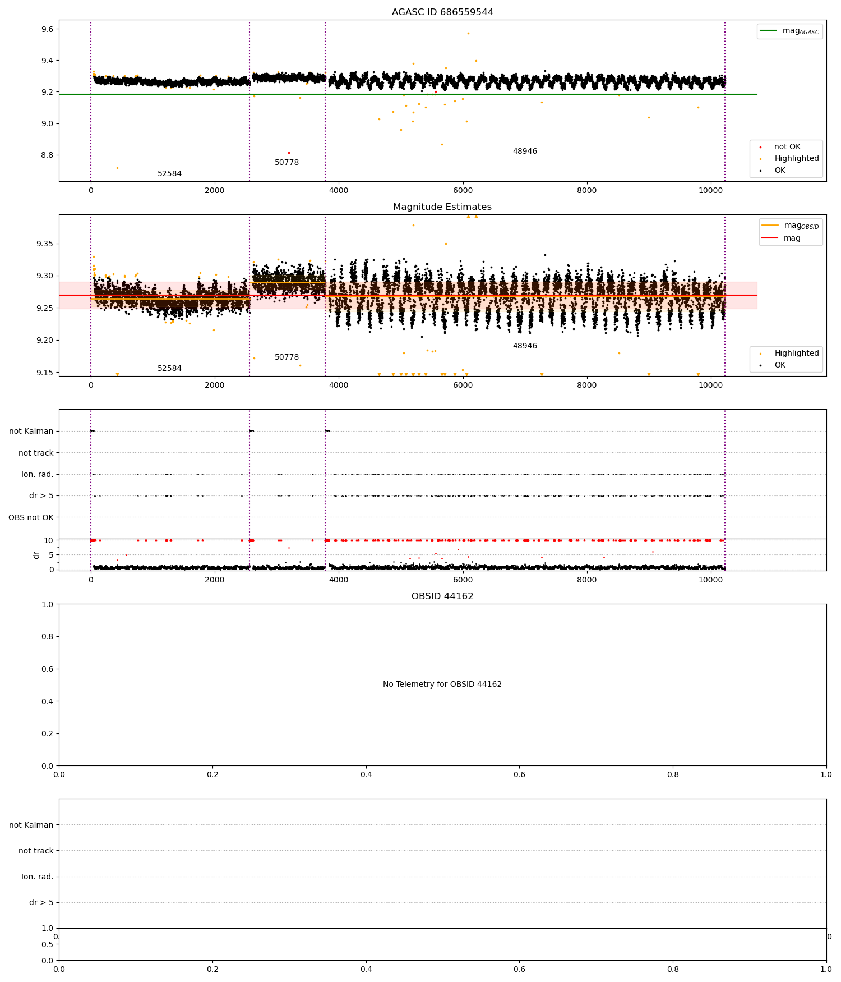This screenshot has width=841, height=982.
Task: Click '48946' label in Magnitude Estimates plot
Action: [525, 346]
